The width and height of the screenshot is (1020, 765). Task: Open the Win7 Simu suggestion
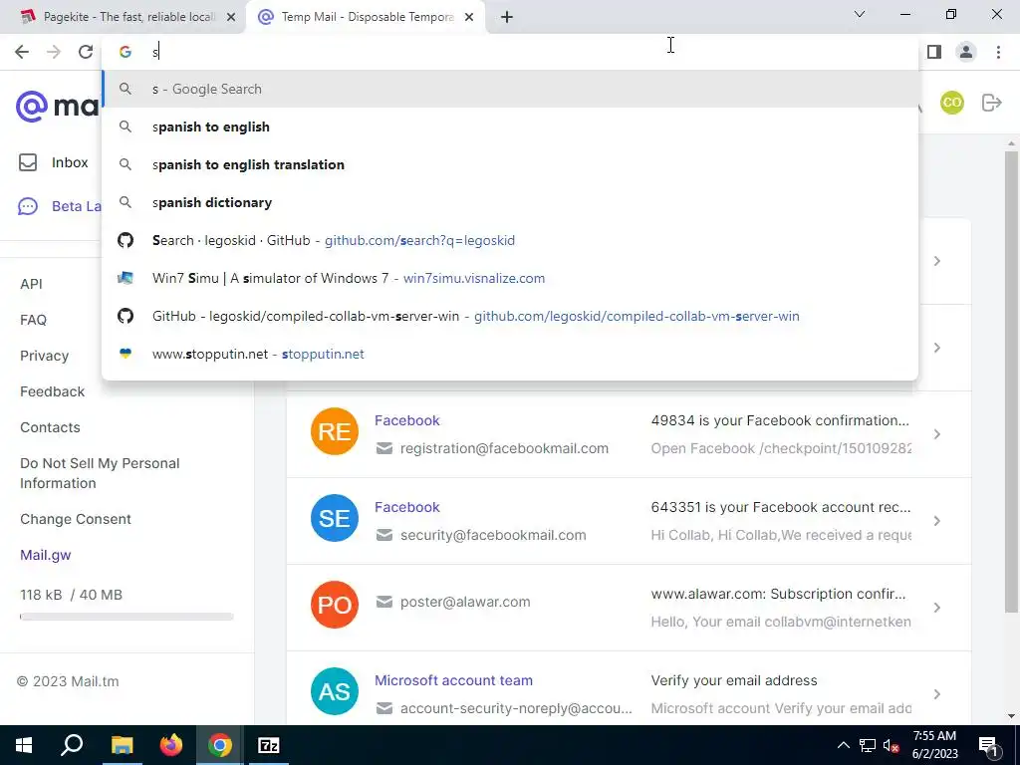tap(510, 278)
